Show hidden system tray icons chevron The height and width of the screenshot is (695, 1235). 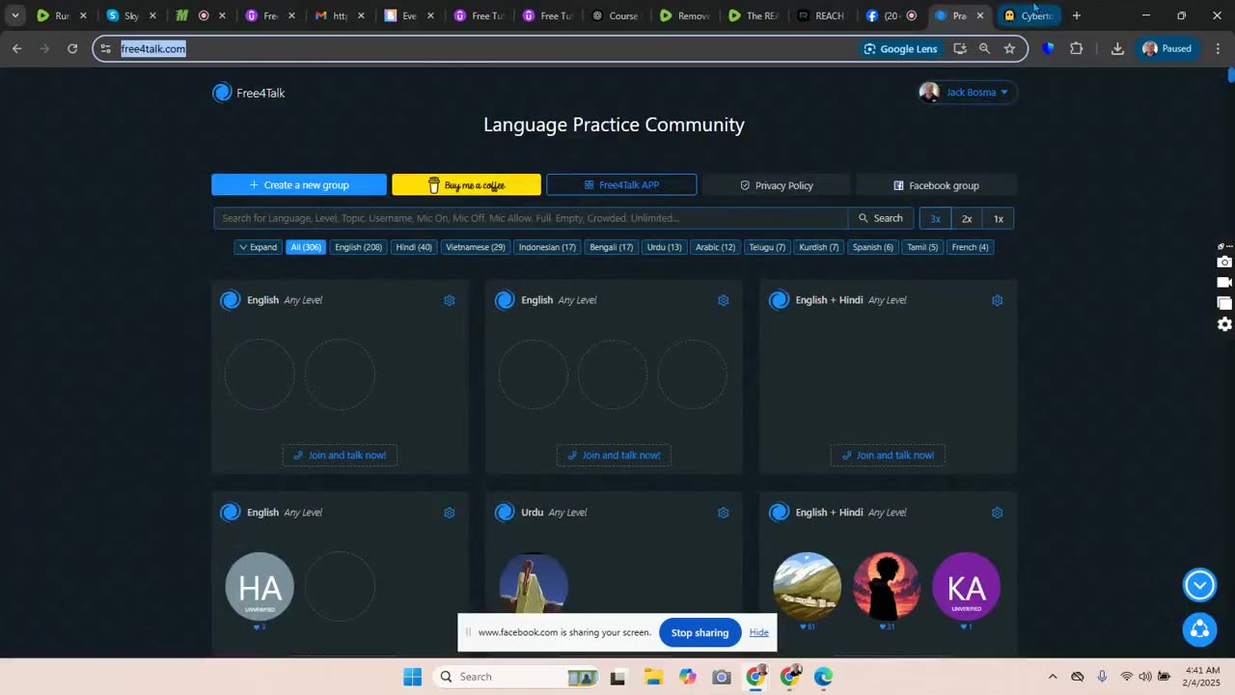click(1052, 677)
